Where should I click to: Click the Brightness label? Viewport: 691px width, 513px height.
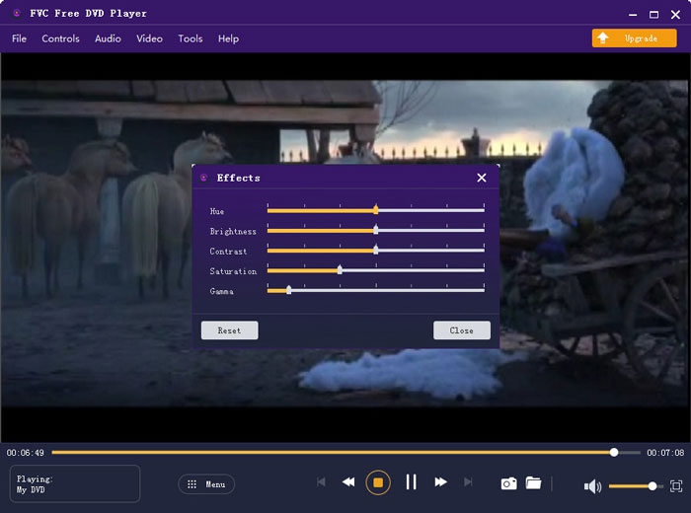click(233, 231)
